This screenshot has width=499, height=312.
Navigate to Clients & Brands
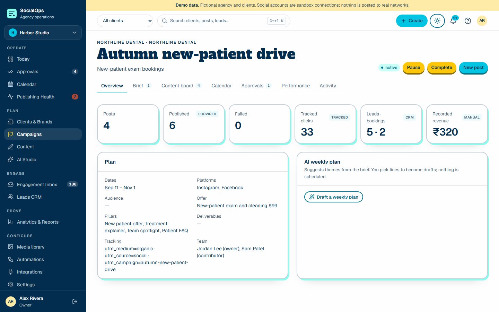pyautogui.click(x=43, y=122)
